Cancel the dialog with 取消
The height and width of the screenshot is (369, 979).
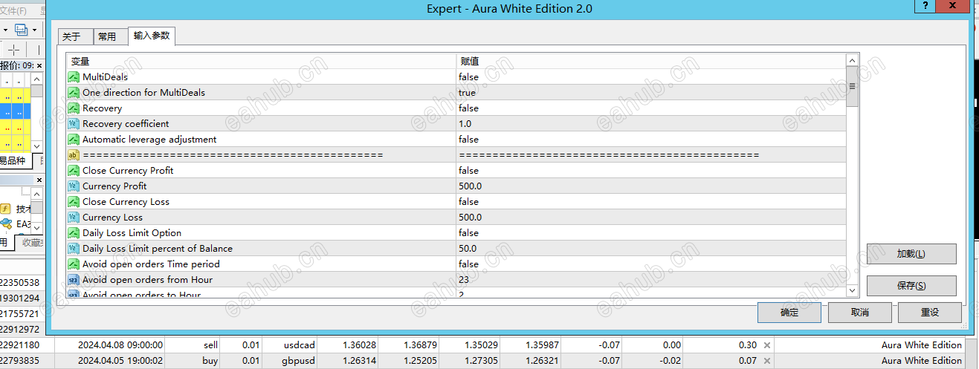pyautogui.click(x=859, y=313)
